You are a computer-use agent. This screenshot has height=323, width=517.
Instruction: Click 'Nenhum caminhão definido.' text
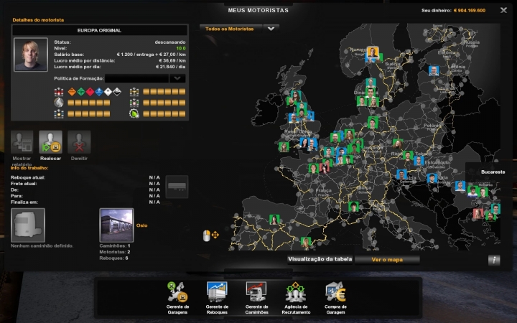tap(42, 246)
